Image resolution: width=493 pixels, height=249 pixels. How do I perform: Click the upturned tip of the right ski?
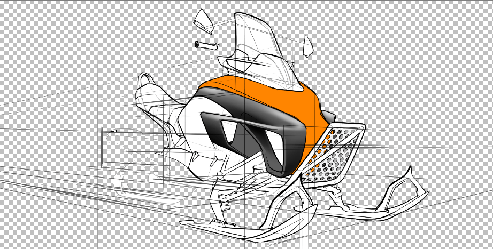click(411, 172)
